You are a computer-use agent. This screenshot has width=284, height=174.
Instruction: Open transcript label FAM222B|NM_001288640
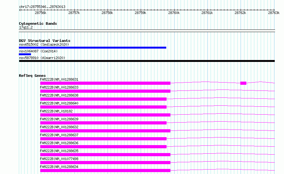[x=59, y=103]
